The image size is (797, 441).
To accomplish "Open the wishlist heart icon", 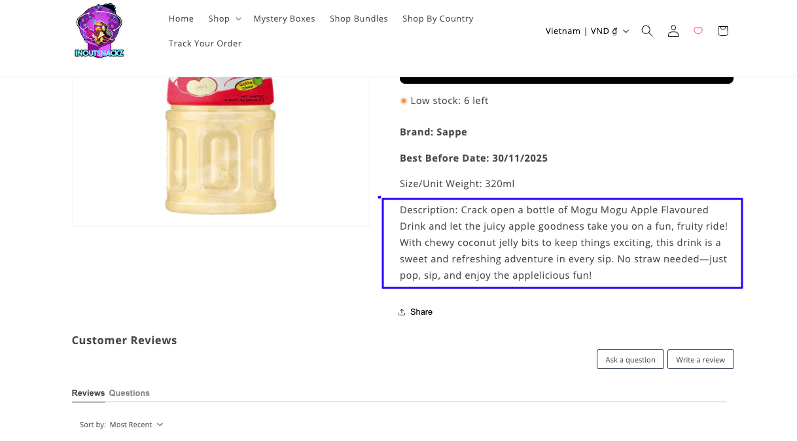I will tap(698, 31).
